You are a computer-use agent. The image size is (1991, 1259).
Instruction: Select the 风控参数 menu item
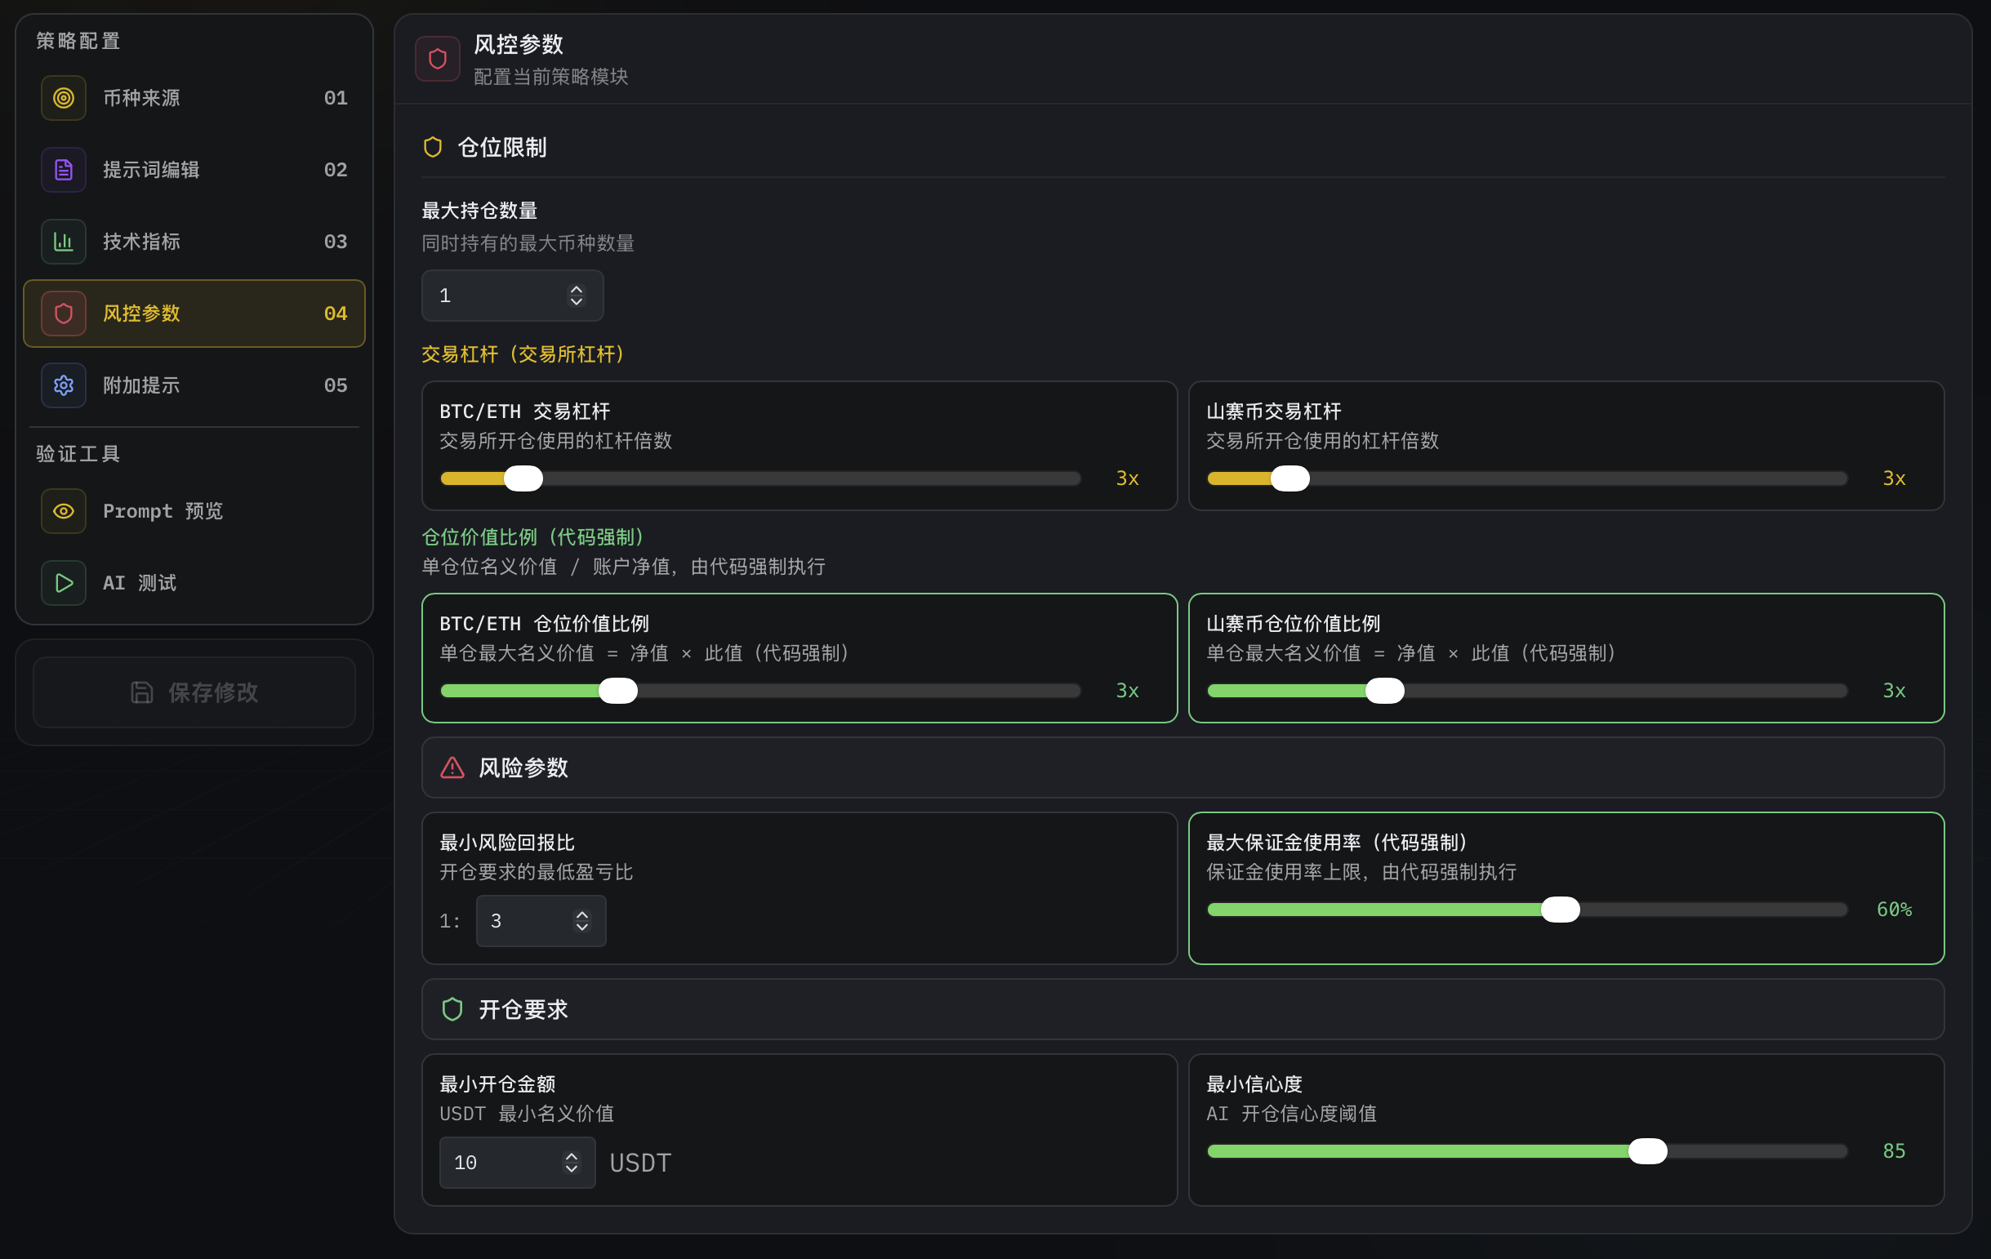coord(194,314)
